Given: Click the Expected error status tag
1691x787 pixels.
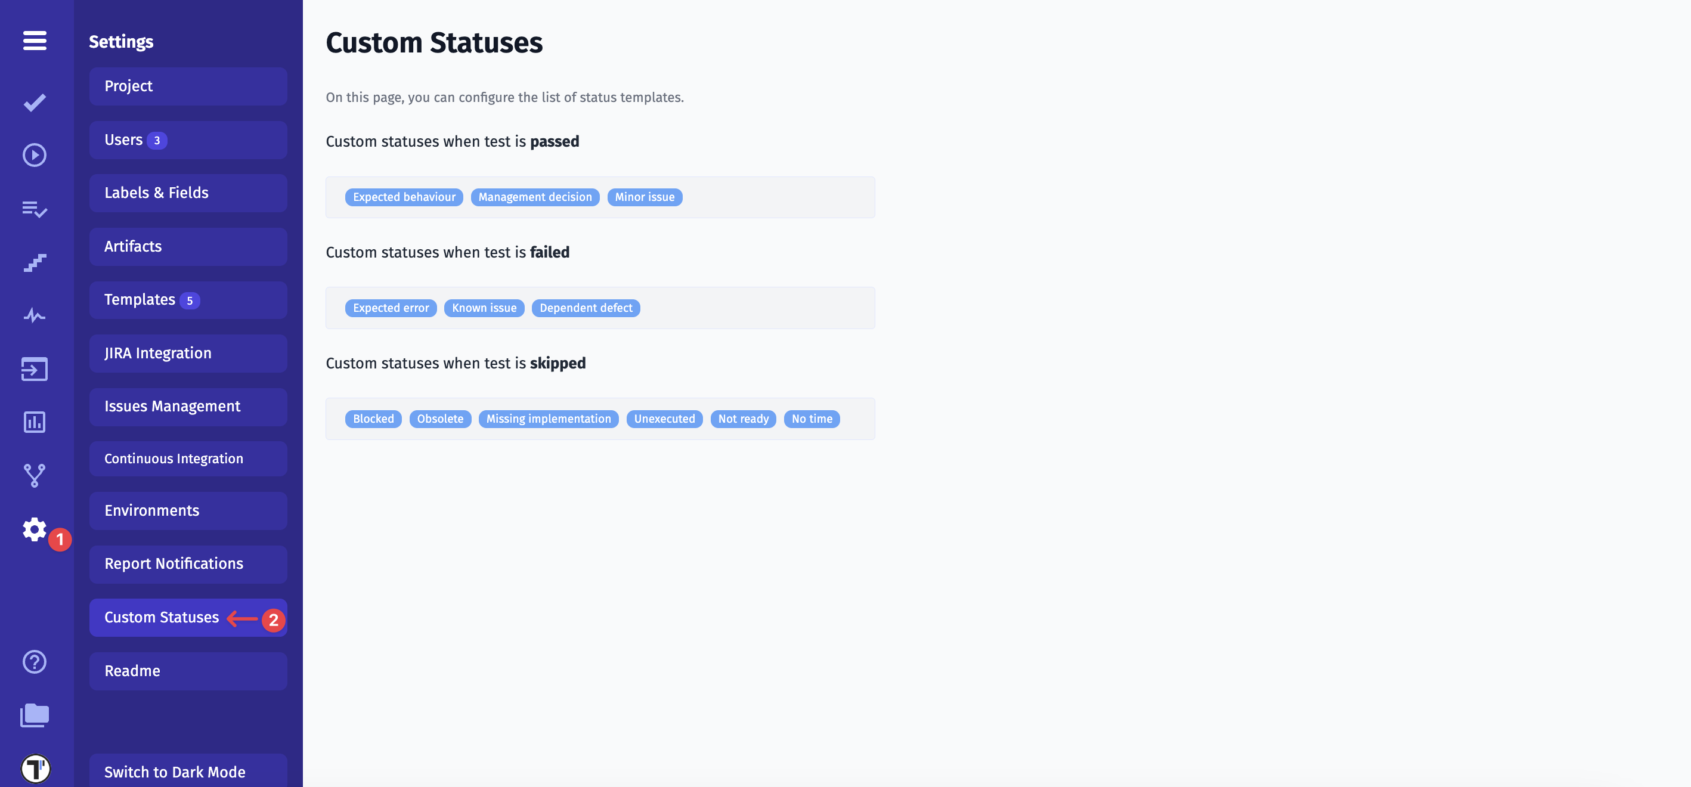Looking at the screenshot, I should (391, 308).
